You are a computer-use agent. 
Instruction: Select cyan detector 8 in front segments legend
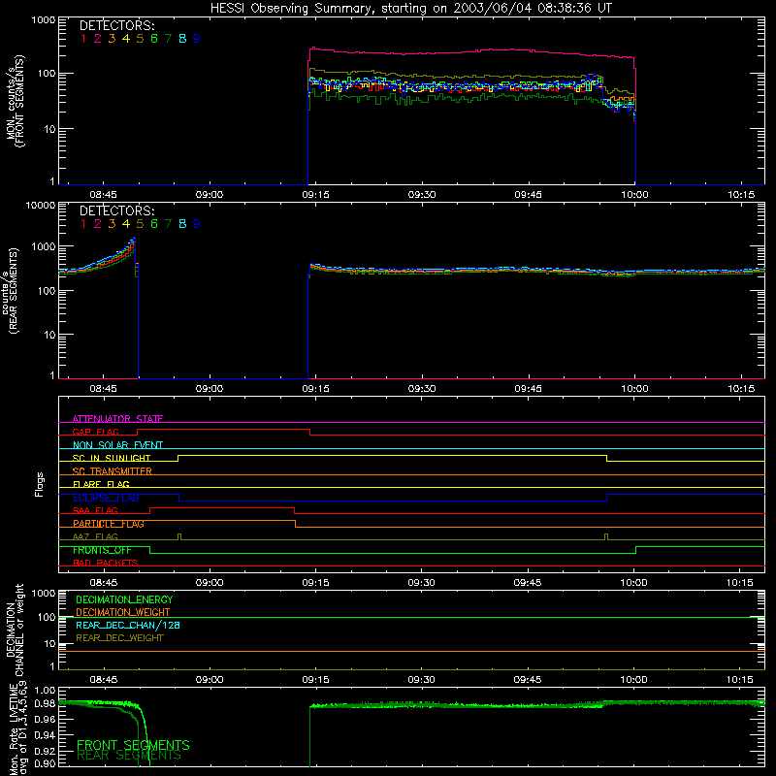(182, 39)
